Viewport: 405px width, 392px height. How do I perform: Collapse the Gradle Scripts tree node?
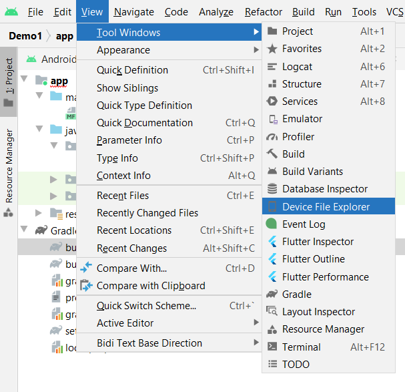point(24,228)
